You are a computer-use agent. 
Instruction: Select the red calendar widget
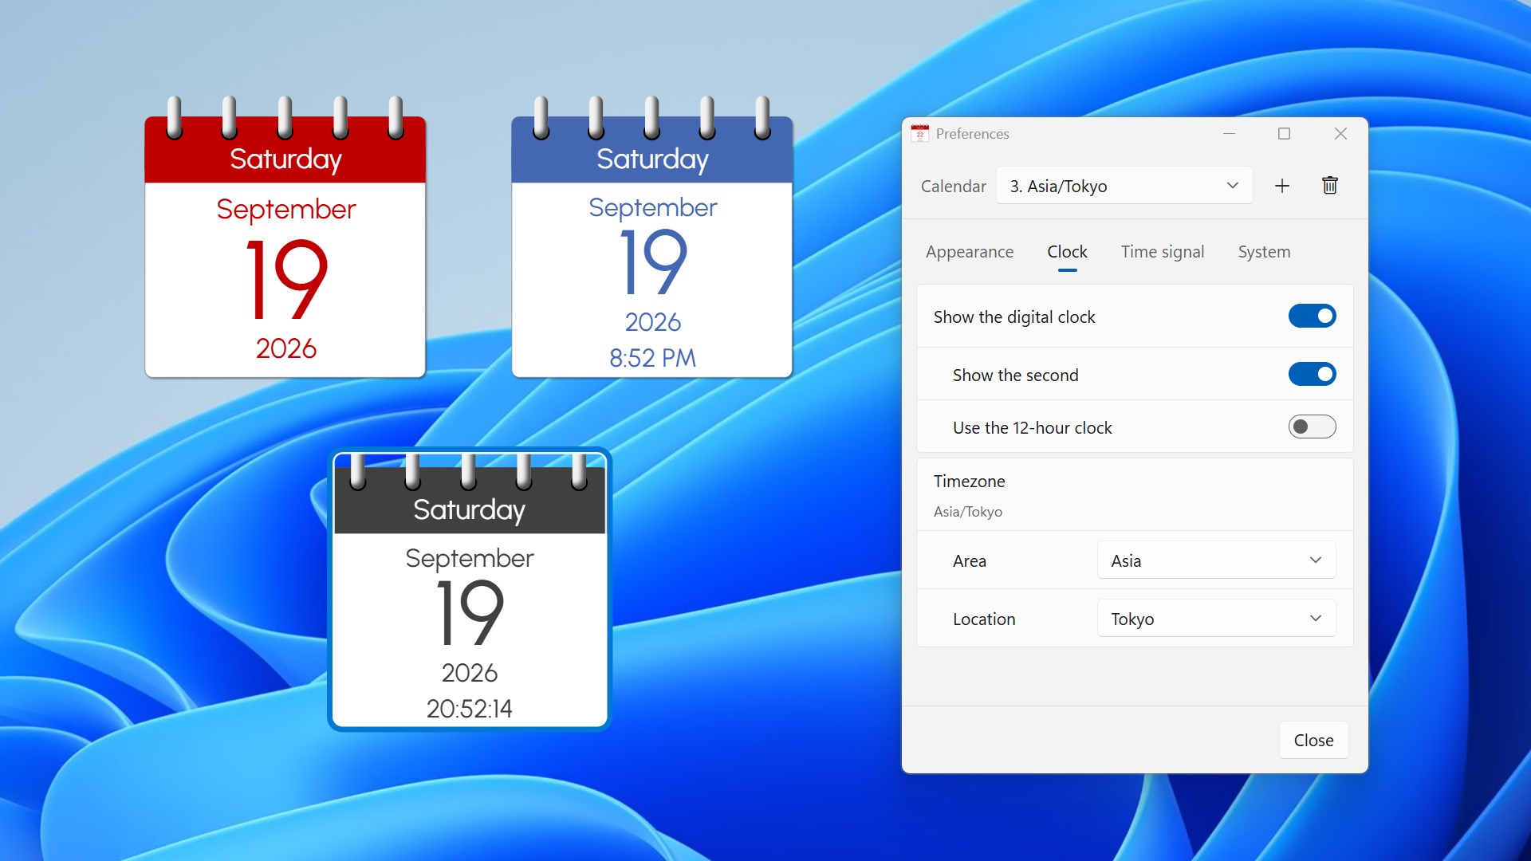[x=285, y=238]
